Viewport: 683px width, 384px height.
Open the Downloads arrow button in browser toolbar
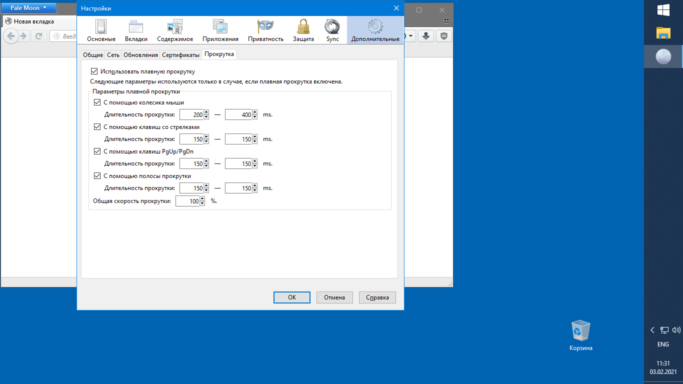[x=425, y=36]
